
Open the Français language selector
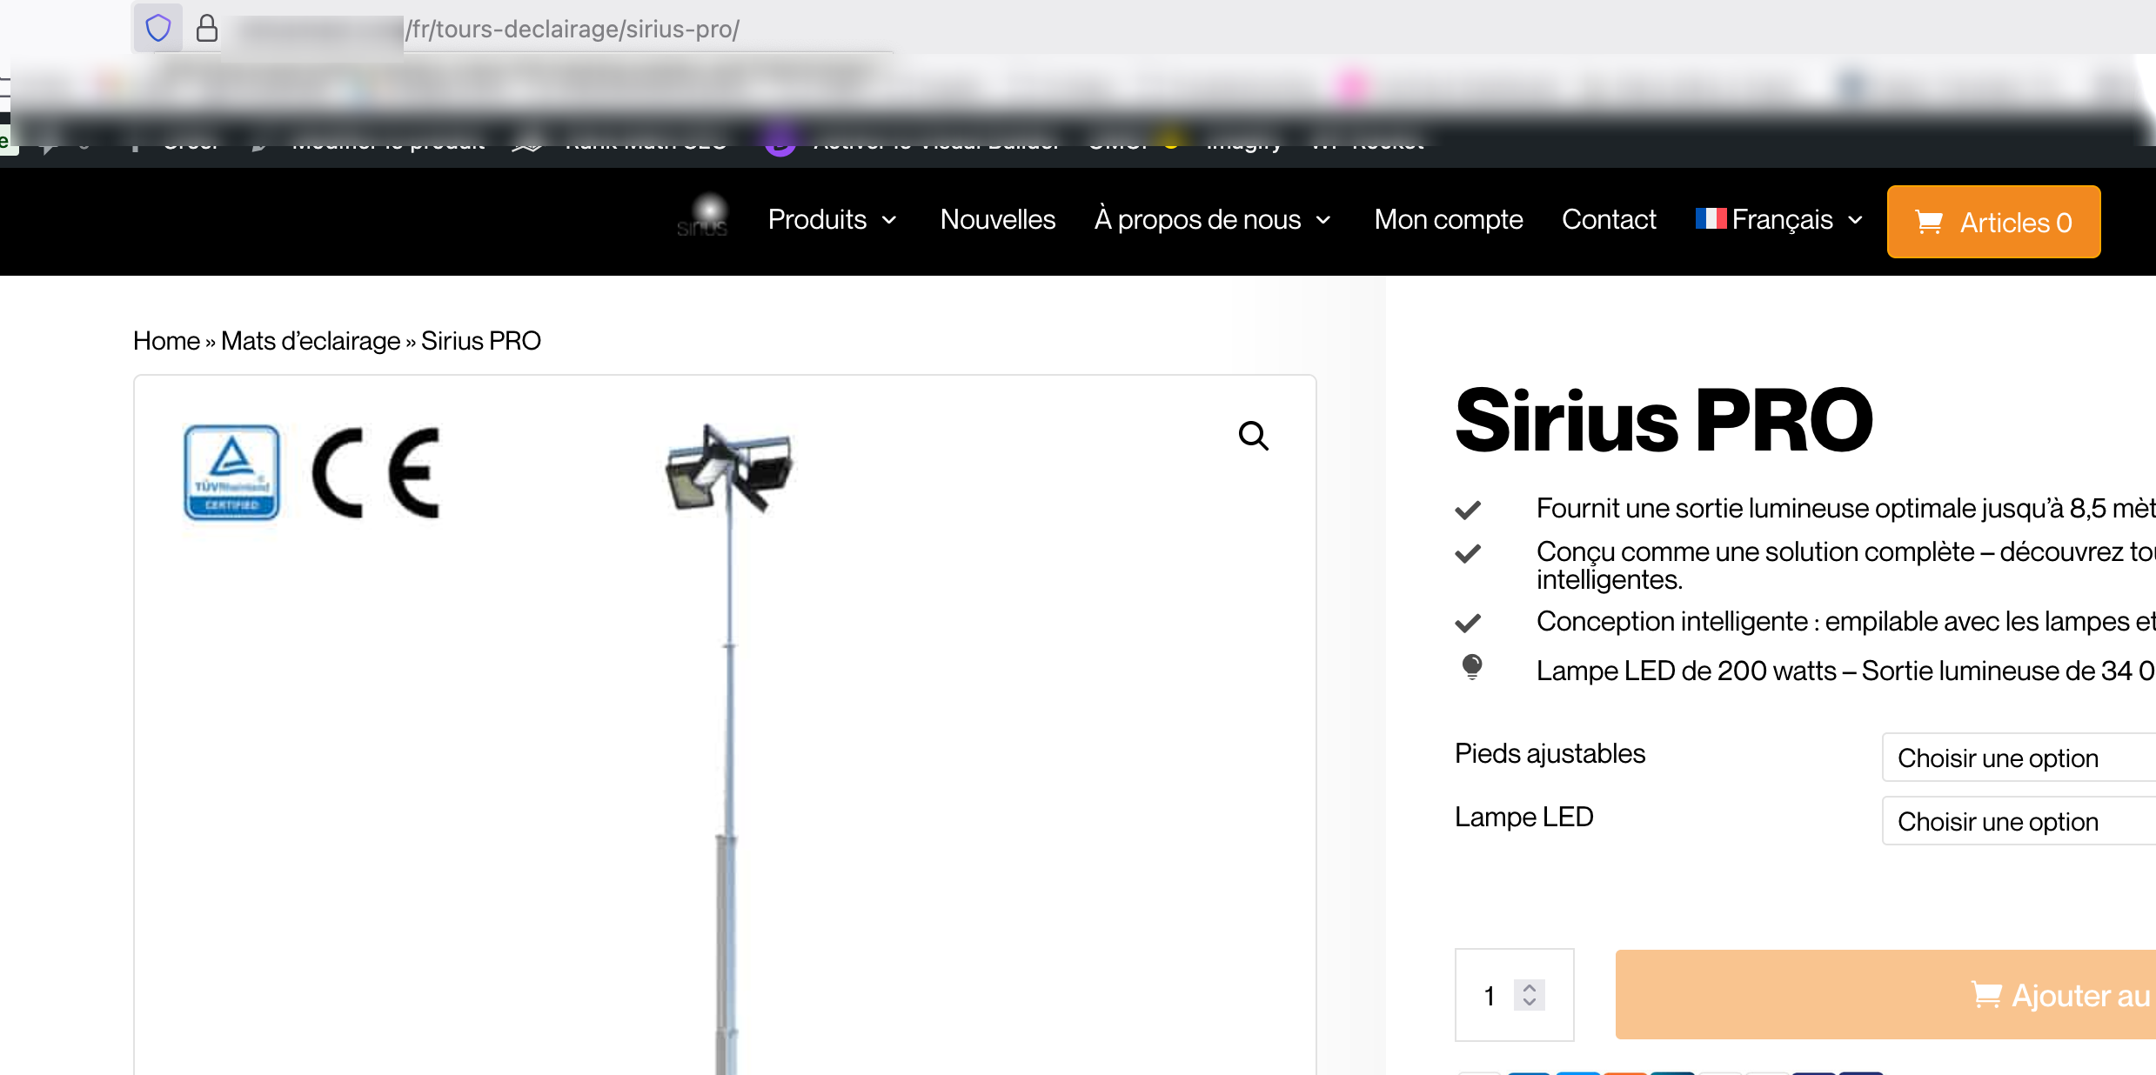(1779, 220)
